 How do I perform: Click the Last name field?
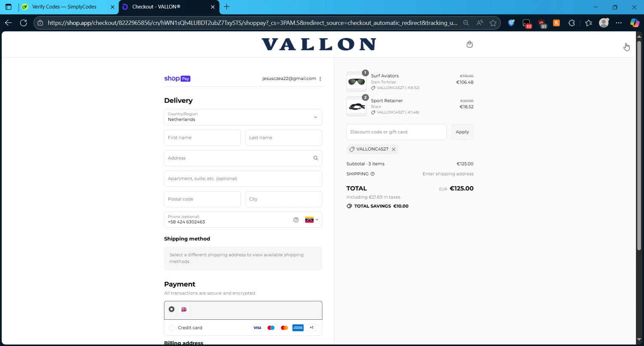[284, 138]
